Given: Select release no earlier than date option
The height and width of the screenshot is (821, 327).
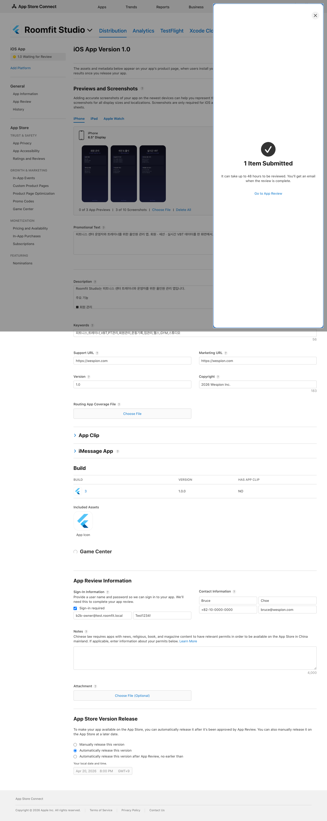Looking at the screenshot, I should click(x=75, y=756).
